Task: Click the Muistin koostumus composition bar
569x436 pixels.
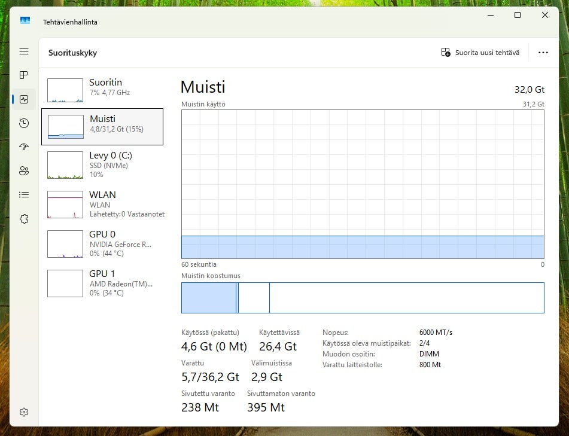Action: point(363,298)
